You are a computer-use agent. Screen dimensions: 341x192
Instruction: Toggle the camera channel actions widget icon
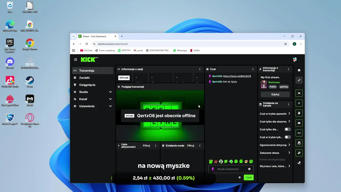click(x=299, y=143)
